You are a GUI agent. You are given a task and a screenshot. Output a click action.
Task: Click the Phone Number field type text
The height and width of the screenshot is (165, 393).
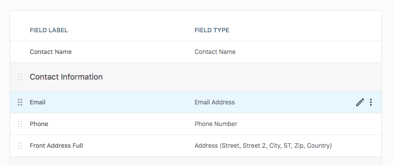click(216, 124)
